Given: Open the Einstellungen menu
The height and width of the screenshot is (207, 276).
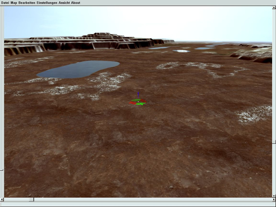Looking at the screenshot, I should [x=47, y=3].
